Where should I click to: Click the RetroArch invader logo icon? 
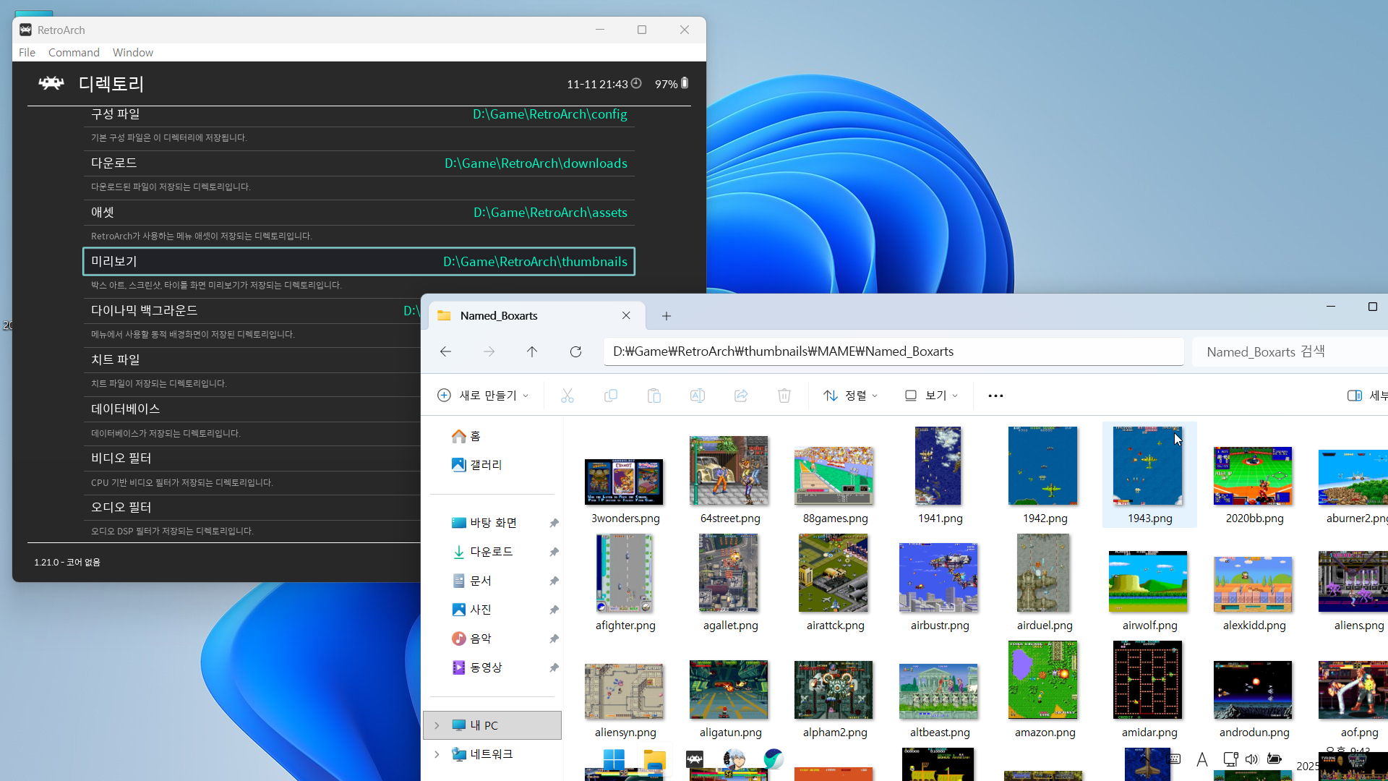[x=51, y=83]
